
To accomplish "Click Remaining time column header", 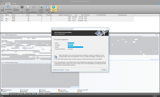I will 126,15.
